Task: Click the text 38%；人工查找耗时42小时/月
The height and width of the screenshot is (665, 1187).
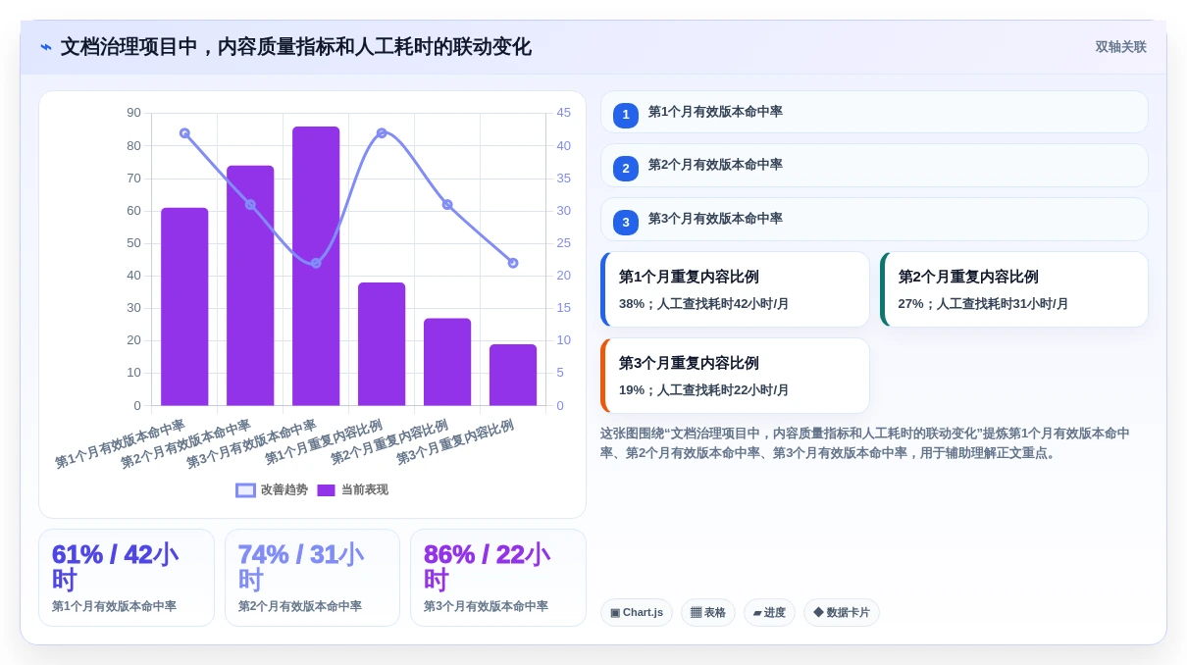Action: coord(704,304)
